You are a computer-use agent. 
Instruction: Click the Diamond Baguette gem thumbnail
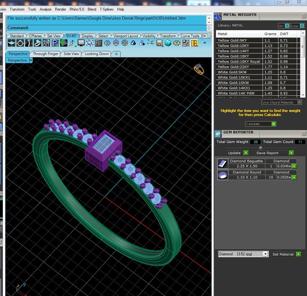[222, 164]
